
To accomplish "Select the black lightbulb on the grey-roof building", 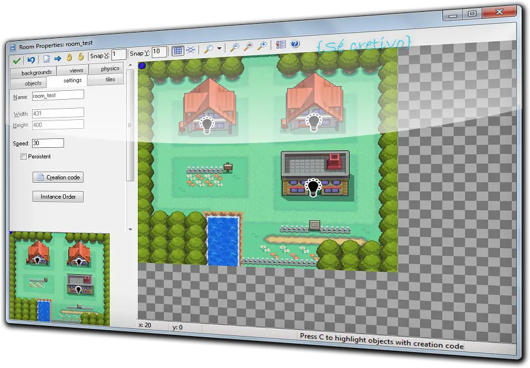I will coord(313,188).
